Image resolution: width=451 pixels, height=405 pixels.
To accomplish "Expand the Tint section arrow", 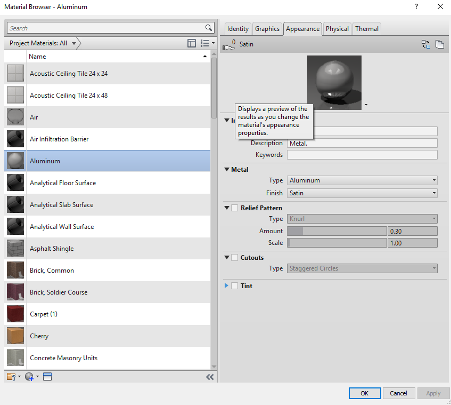I will tap(226, 285).
